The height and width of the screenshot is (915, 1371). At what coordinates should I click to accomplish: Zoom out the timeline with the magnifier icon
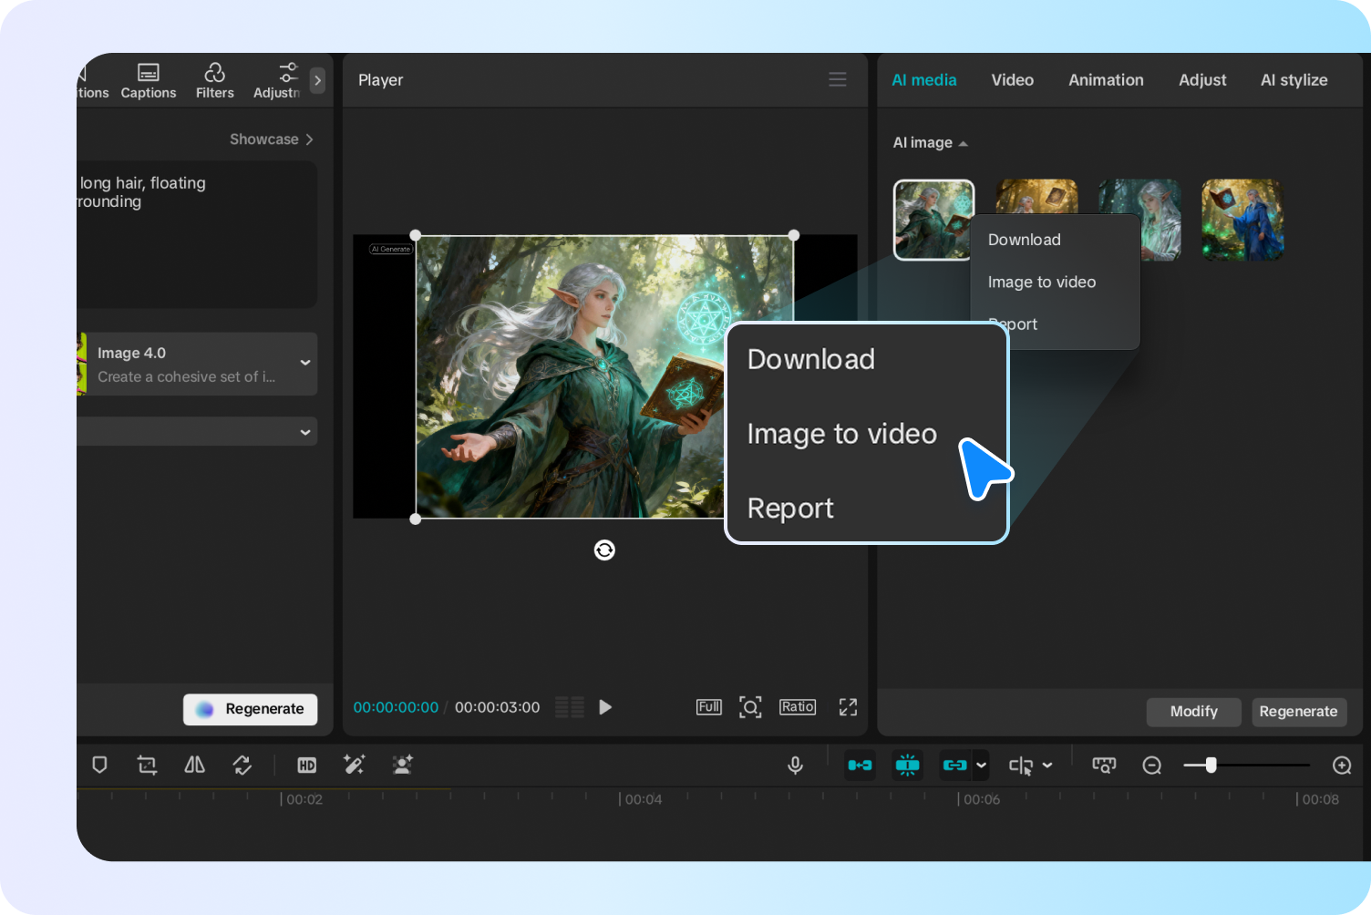pyautogui.click(x=1151, y=765)
